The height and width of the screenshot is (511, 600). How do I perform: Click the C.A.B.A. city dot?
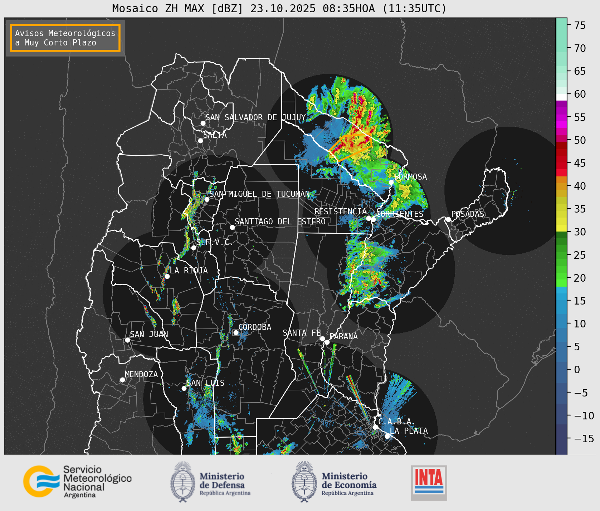(x=376, y=427)
